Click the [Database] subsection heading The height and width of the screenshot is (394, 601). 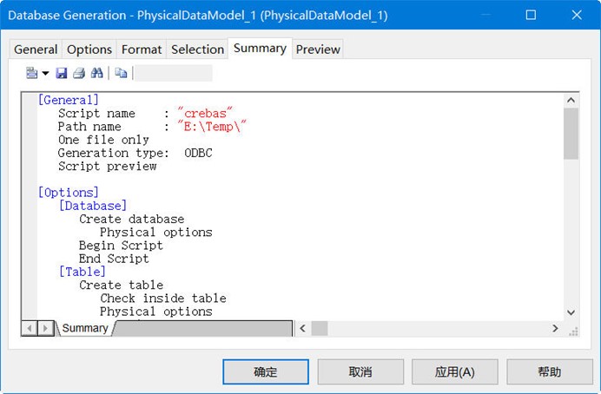93,206
